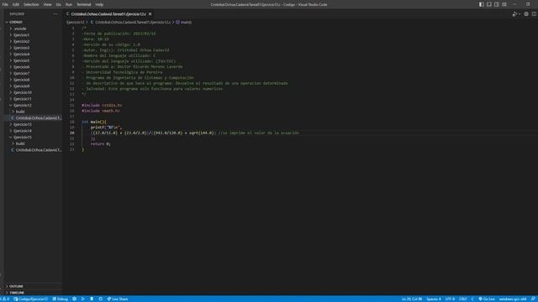The image size is (538, 302).
Task: Open the Edit menu
Action: click(x=16, y=4)
